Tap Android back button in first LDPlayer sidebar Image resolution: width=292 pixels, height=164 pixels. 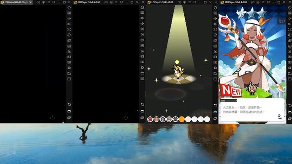[69, 104]
